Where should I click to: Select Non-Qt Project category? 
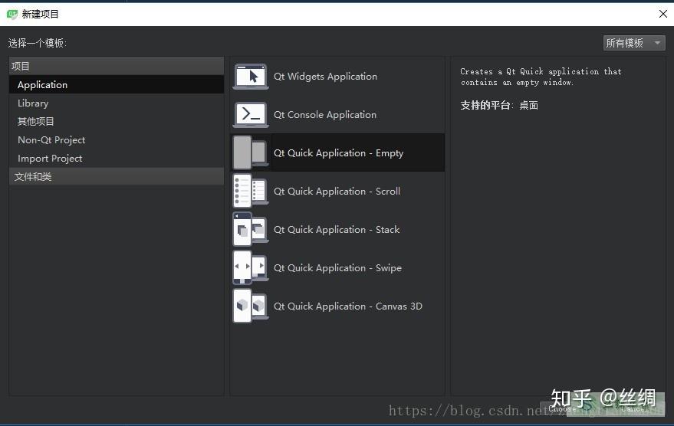pos(116,140)
